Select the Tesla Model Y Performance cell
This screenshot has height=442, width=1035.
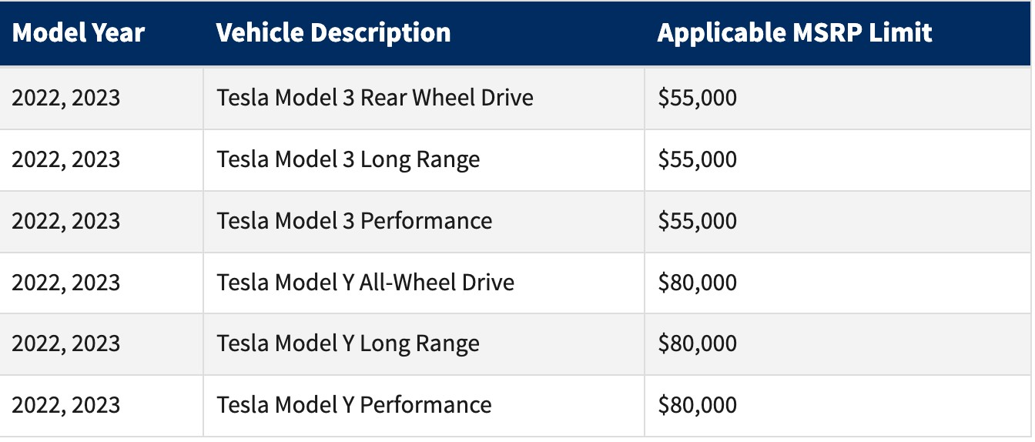click(x=354, y=405)
